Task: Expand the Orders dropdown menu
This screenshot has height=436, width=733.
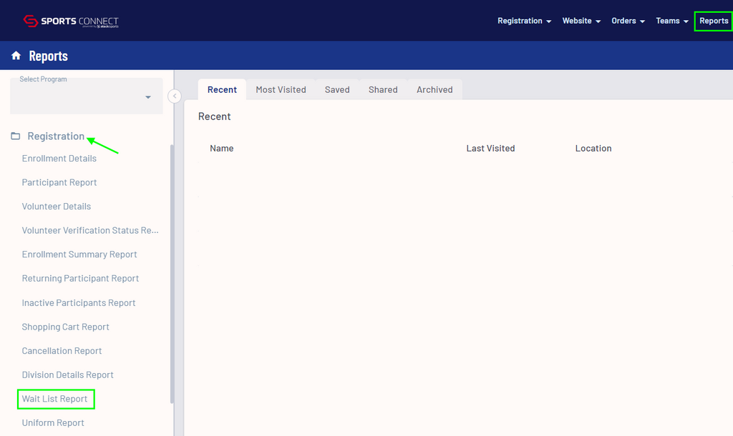Action: 628,21
